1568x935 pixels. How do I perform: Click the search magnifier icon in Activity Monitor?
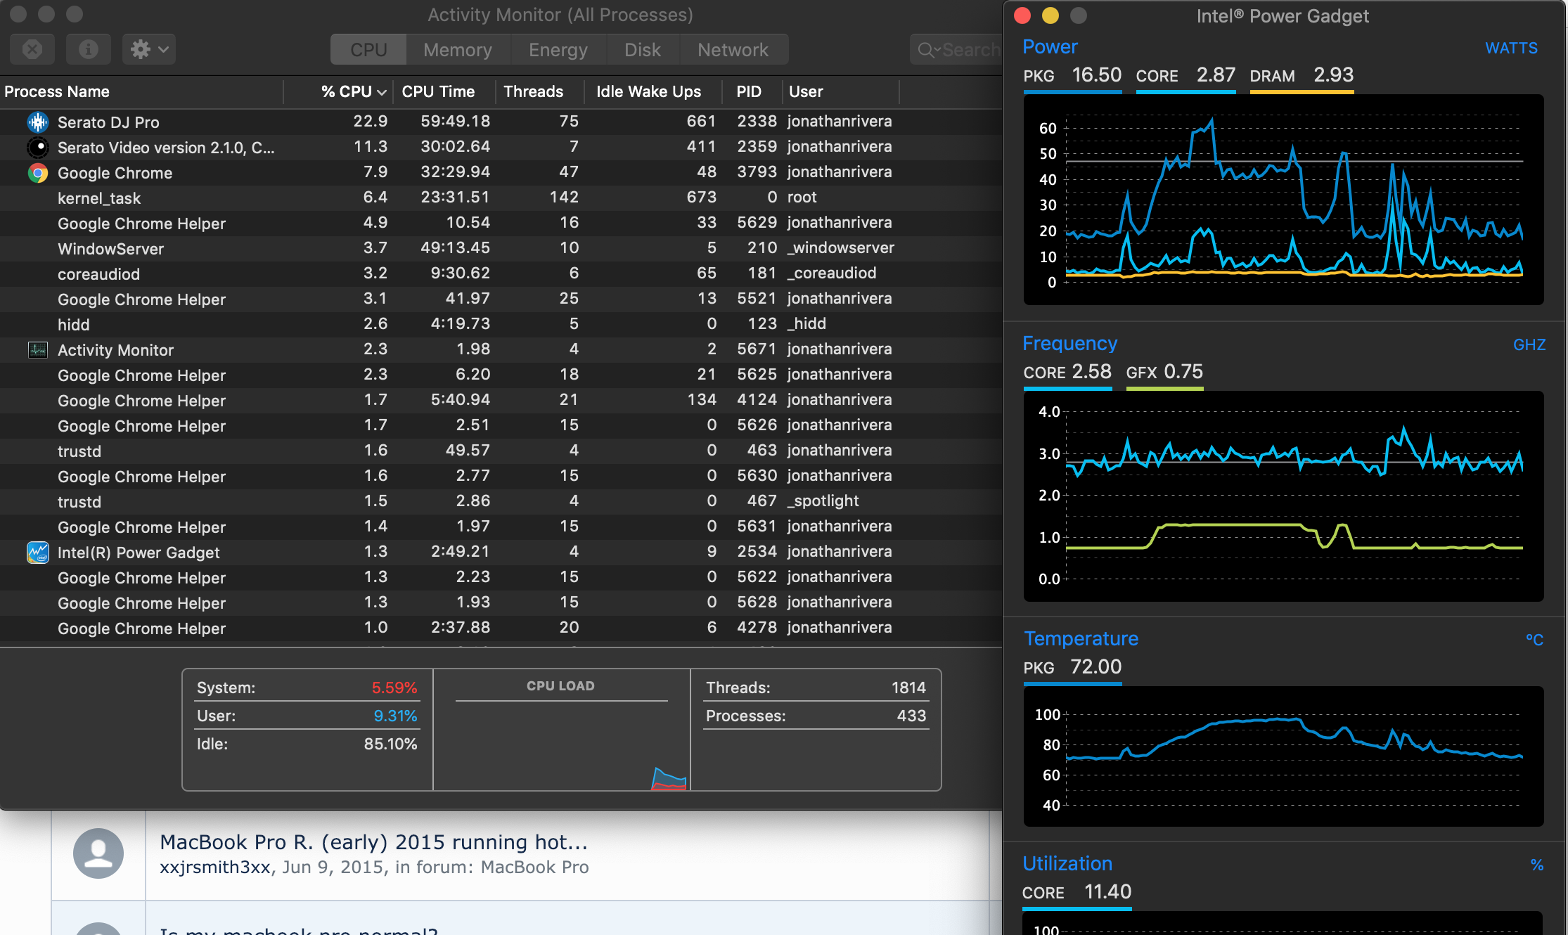click(x=927, y=50)
